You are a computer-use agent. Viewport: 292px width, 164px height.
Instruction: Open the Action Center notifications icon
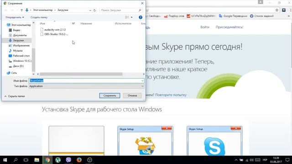[x=287, y=160]
